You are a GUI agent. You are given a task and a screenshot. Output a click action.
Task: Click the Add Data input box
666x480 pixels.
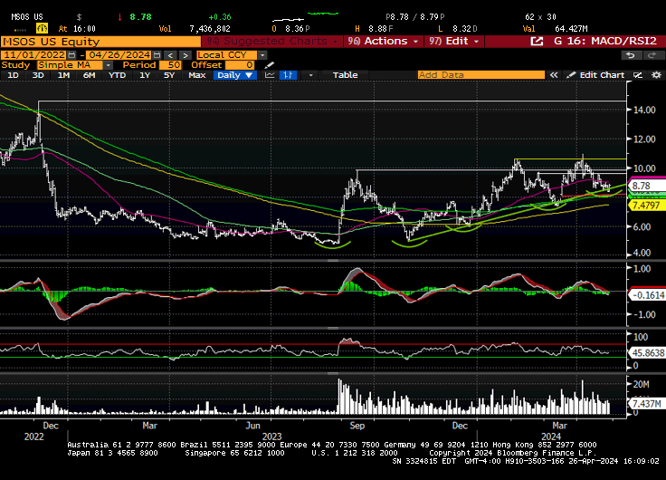coord(480,75)
